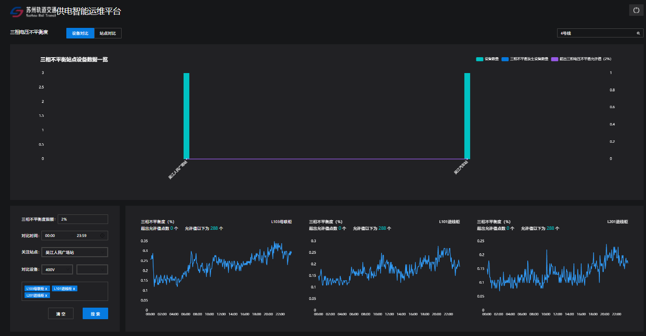Click the L201进线柜 chart title
Image resolution: width=646 pixels, height=336 pixels.
pyautogui.click(x=618, y=222)
